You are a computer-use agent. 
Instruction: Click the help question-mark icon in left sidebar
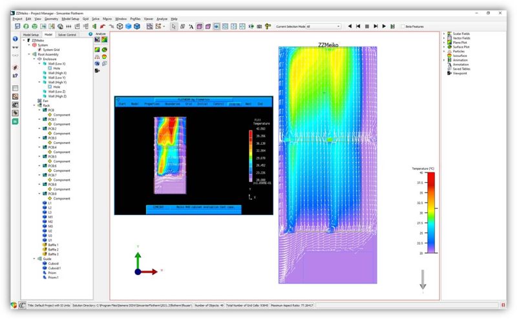pyautogui.click(x=15, y=76)
